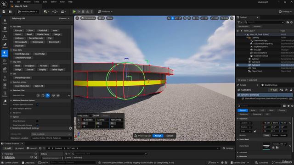Click the Weld edge edit button
This screenshot has height=165, width=294.
click(x=17, y=66)
